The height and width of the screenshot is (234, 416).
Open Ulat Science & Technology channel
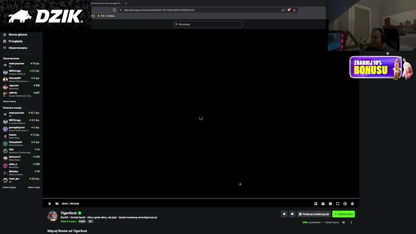click(x=21, y=151)
